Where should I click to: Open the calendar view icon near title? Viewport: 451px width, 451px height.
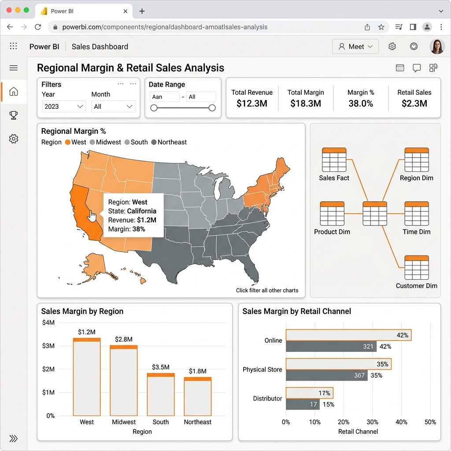pos(400,68)
